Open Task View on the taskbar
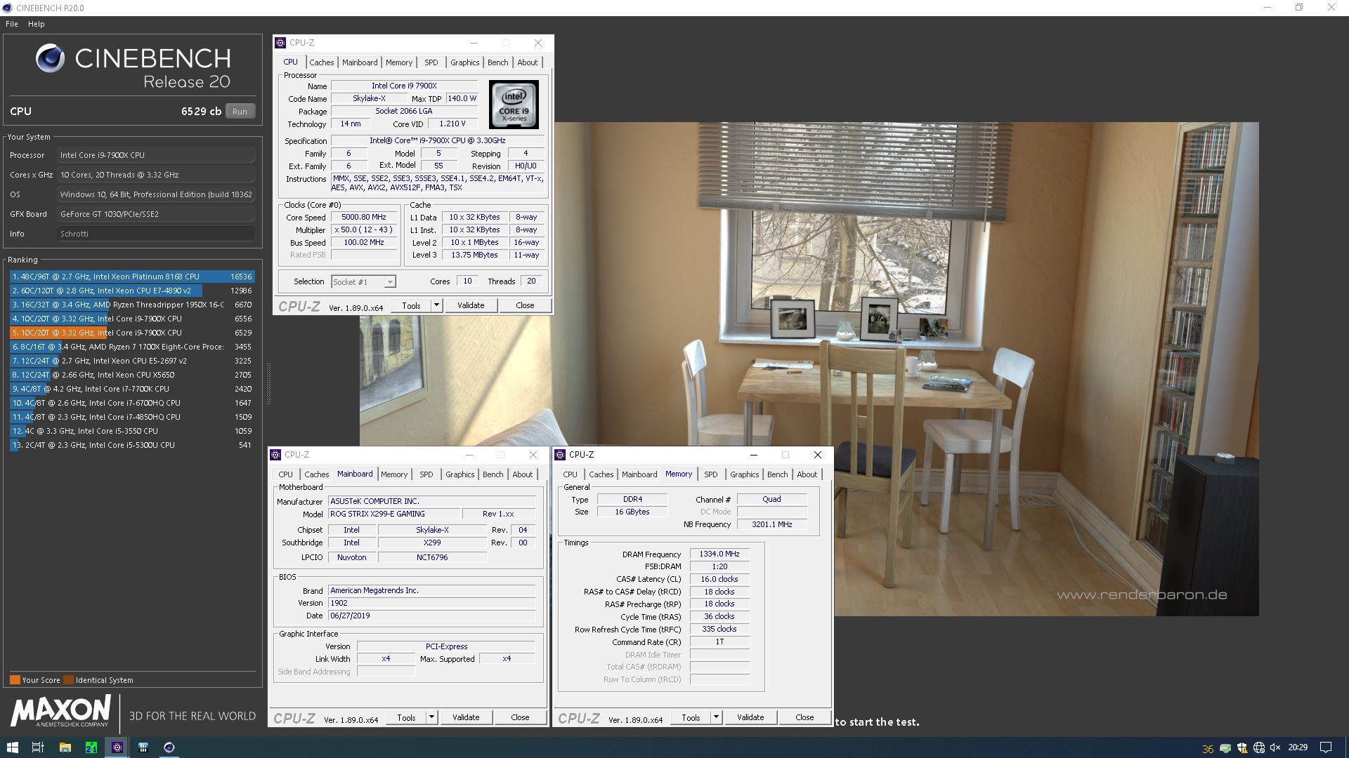The height and width of the screenshot is (758, 1349). 38,747
